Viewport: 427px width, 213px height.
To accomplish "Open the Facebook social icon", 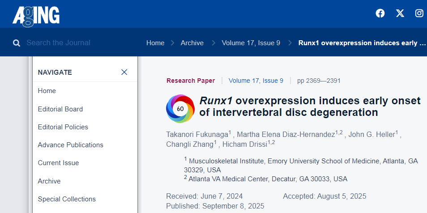I will click(x=380, y=13).
